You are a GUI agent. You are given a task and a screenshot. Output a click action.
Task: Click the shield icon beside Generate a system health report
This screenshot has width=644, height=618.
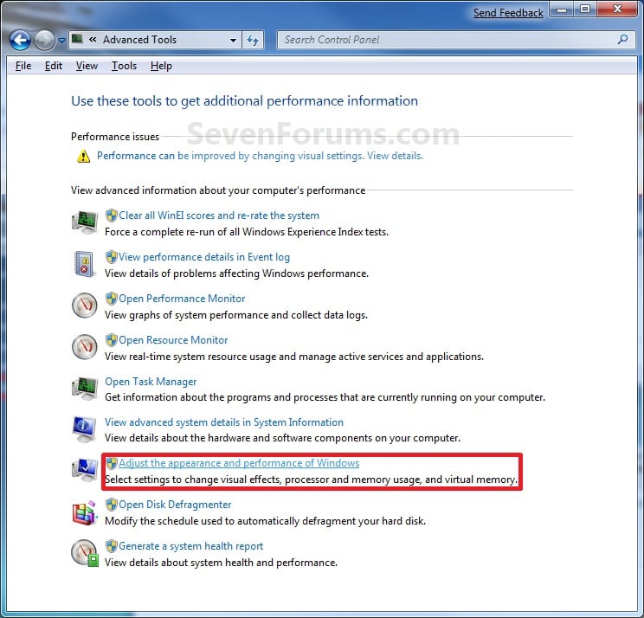click(x=112, y=546)
